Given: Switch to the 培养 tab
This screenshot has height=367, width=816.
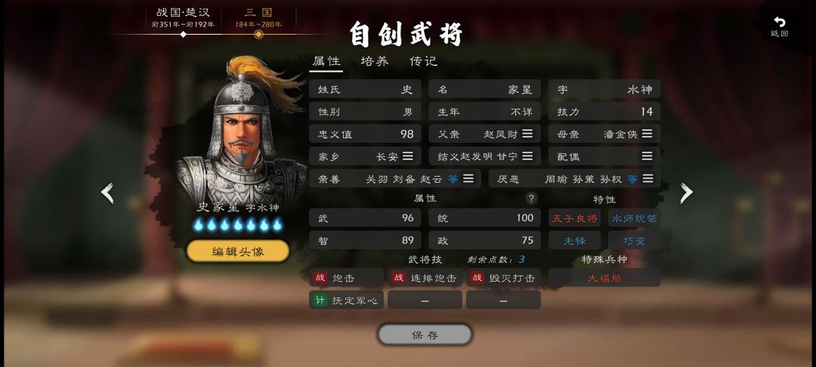Looking at the screenshot, I should [x=375, y=61].
